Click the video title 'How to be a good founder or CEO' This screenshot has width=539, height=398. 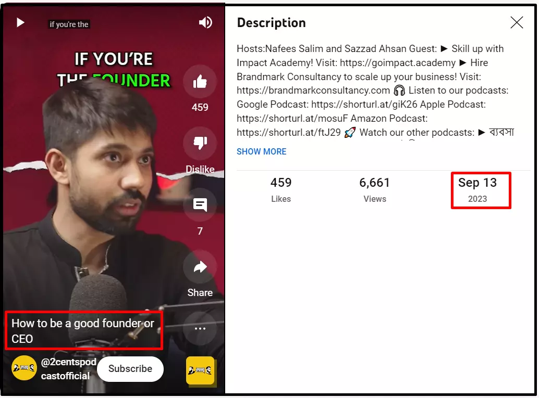pos(82,331)
